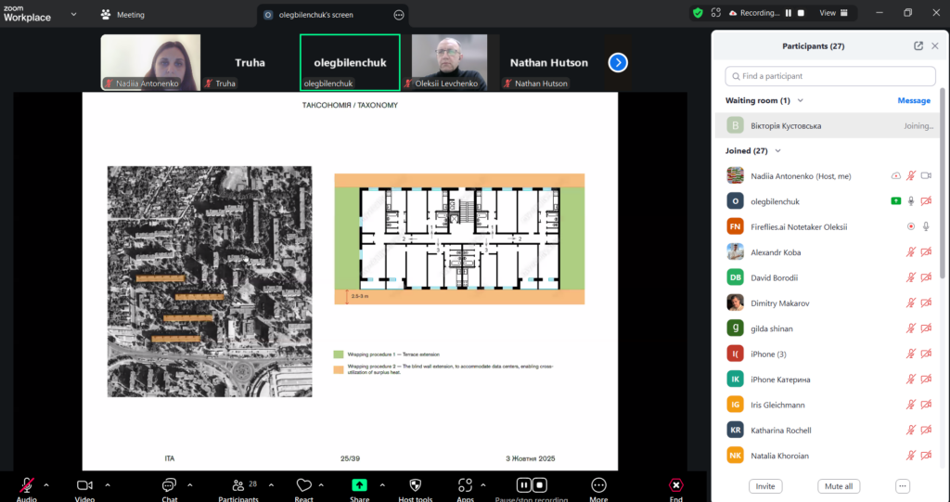Unmute the microphone via the Audio button
This screenshot has height=502, width=950.
click(x=27, y=485)
